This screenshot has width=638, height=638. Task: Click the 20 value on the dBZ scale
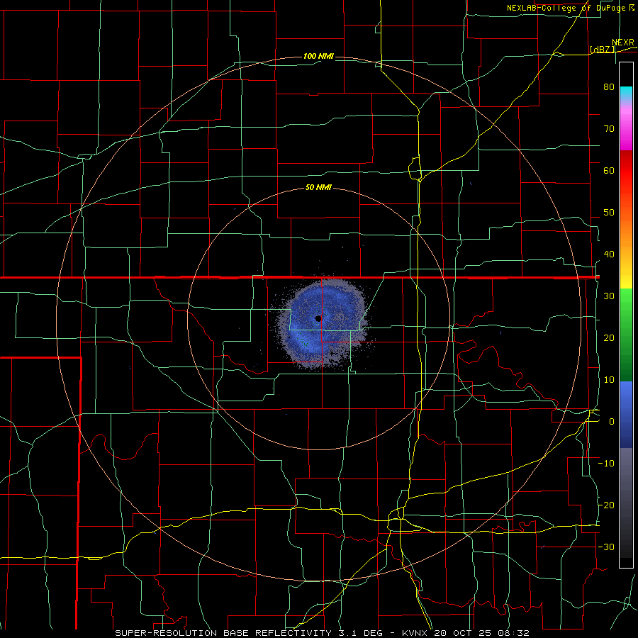pyautogui.click(x=609, y=337)
